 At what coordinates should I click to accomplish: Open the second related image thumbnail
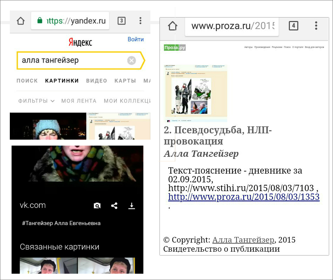pos(107,266)
